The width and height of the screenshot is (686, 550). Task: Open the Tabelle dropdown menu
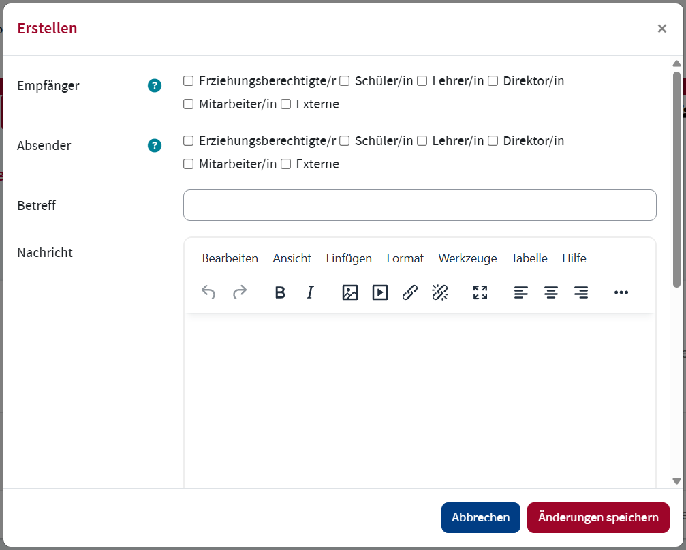[x=529, y=258]
